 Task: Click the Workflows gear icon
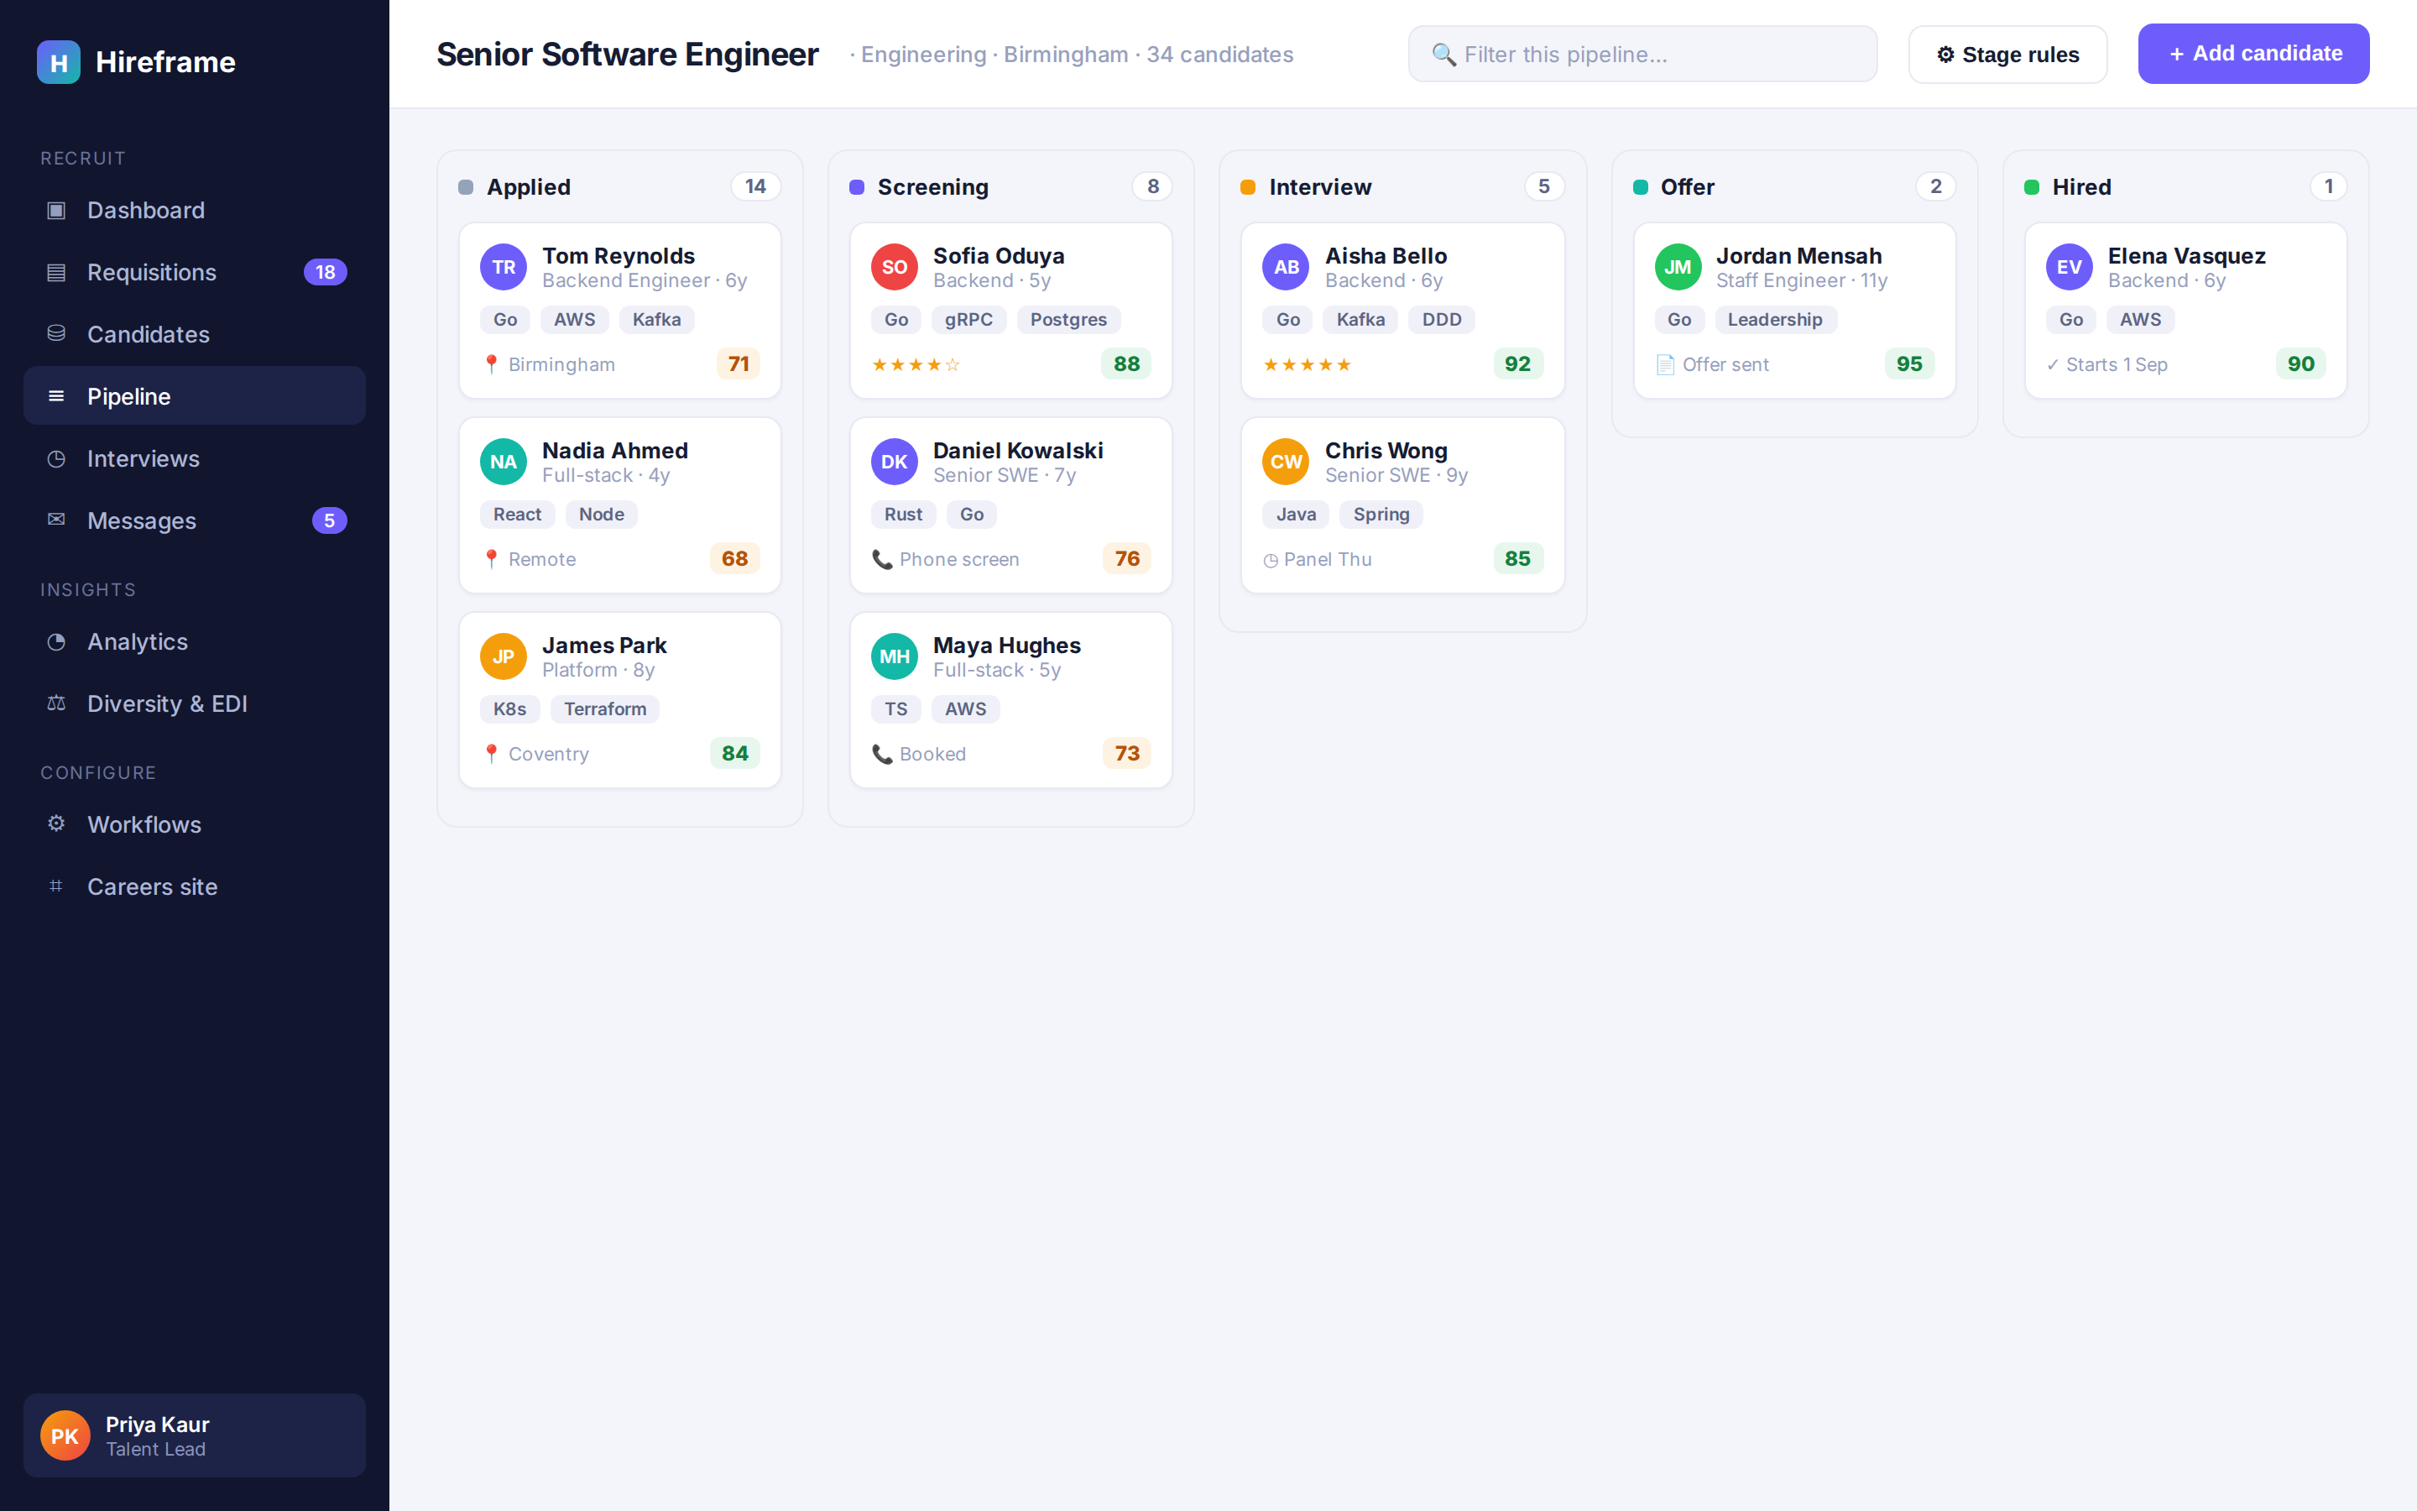pyautogui.click(x=56, y=823)
